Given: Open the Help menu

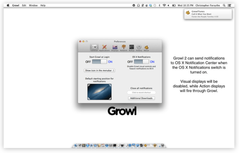Looking at the screenshot, I should pyautogui.click(x=43, y=5).
